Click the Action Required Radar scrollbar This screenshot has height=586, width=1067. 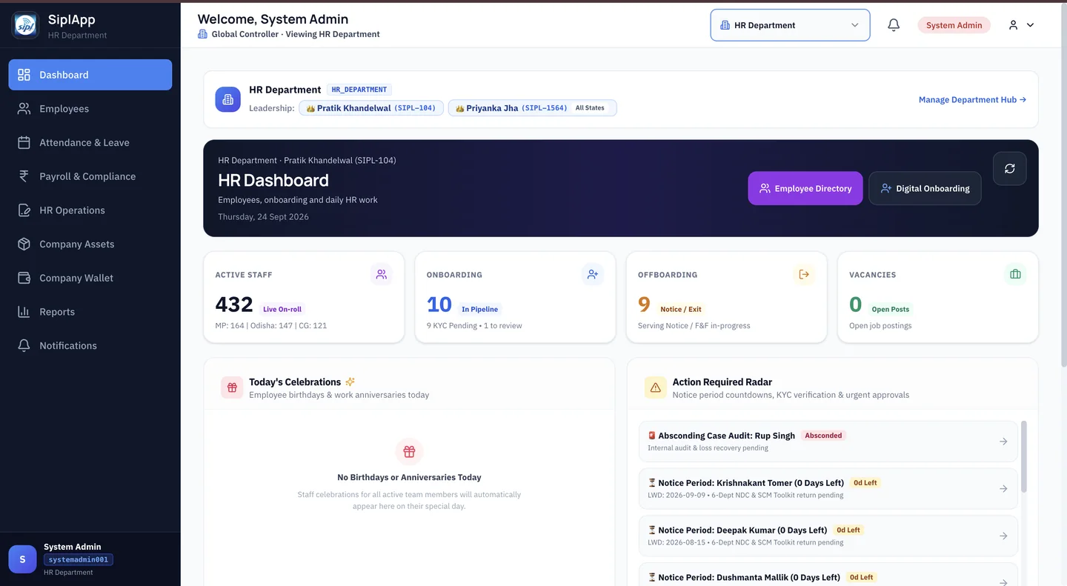pos(1024,456)
